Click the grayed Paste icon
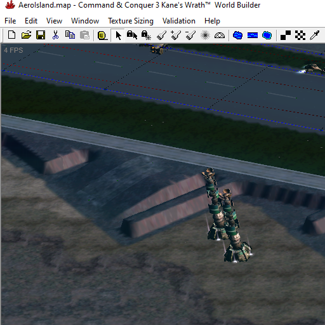This screenshot has width=325, height=325. point(84,35)
